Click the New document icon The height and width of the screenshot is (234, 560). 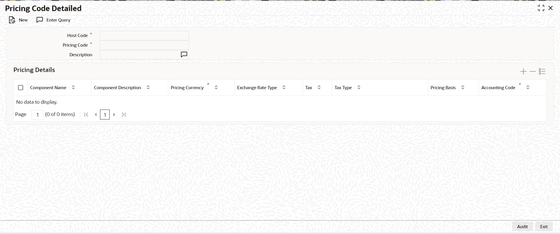point(12,20)
